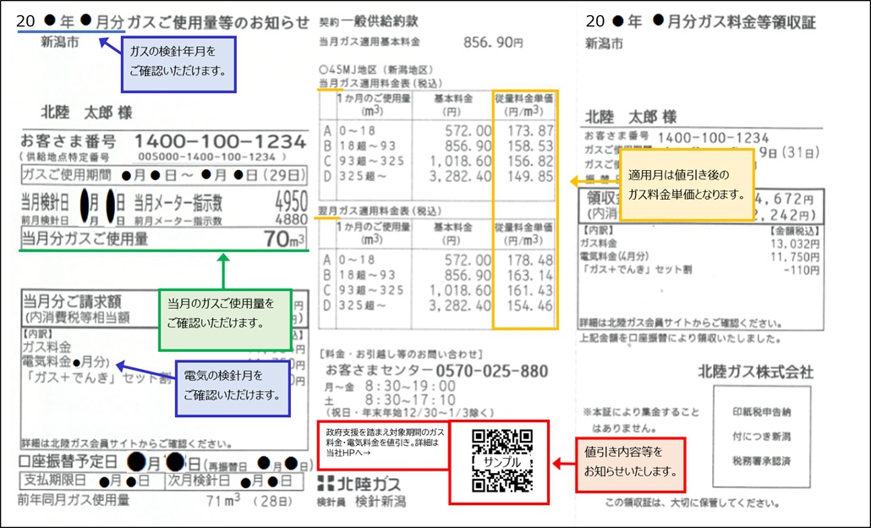Select weekday hours 8:30〜19:00
This screenshot has width=871, height=528.
410,387
